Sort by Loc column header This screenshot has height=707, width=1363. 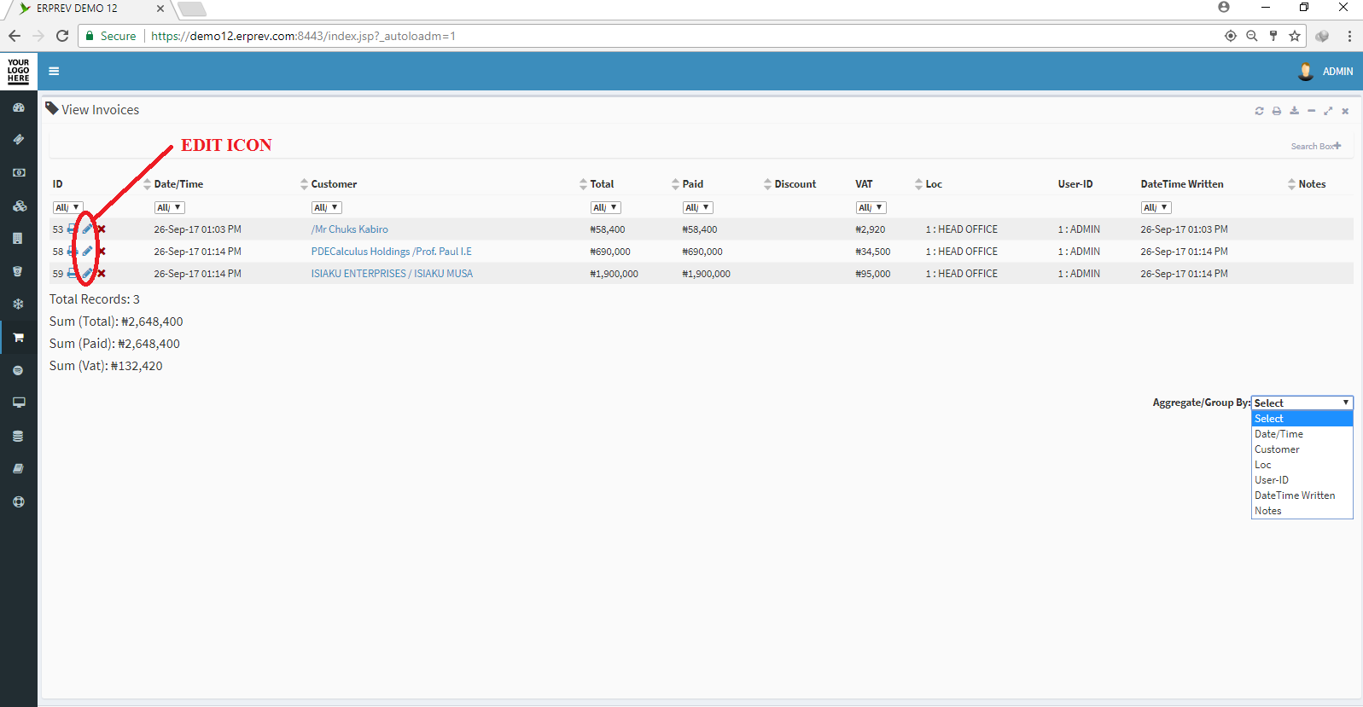point(934,184)
